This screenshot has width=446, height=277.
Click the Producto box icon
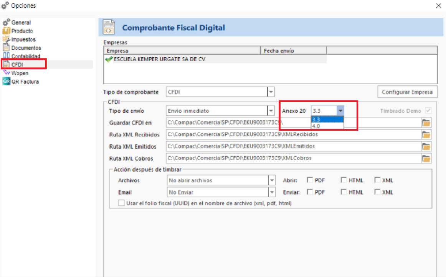point(6,31)
